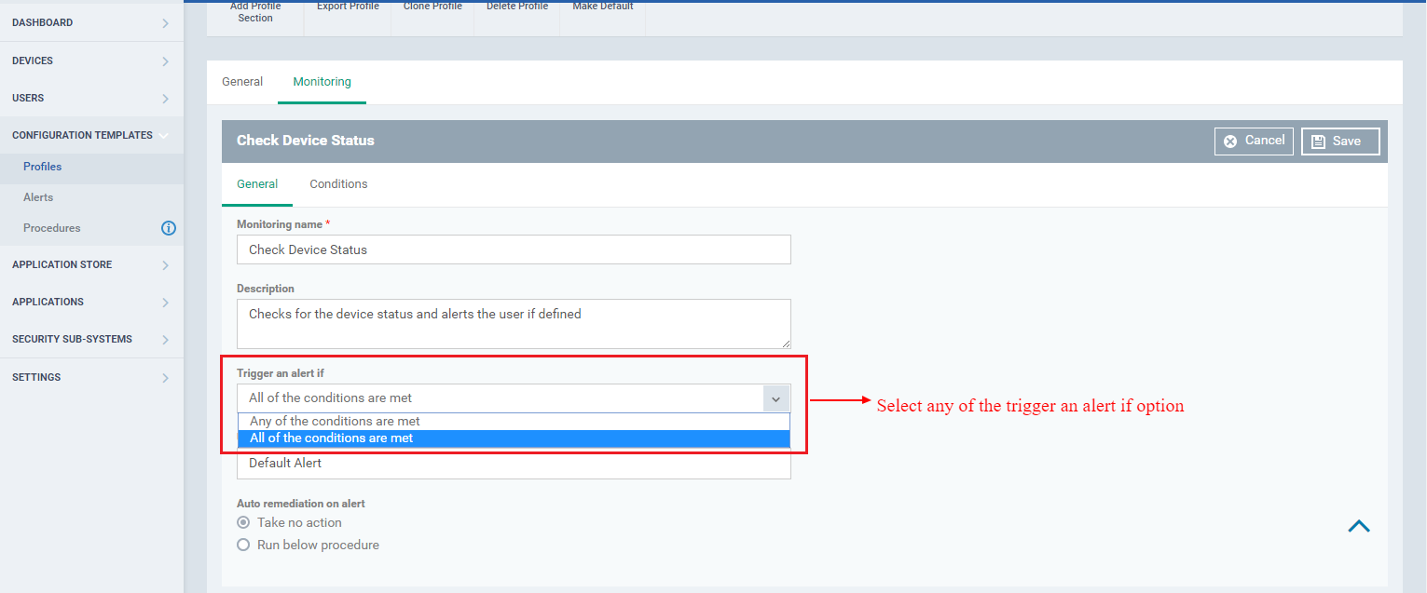Click Export Profile
This screenshot has height=593, width=1427.
click(x=348, y=7)
